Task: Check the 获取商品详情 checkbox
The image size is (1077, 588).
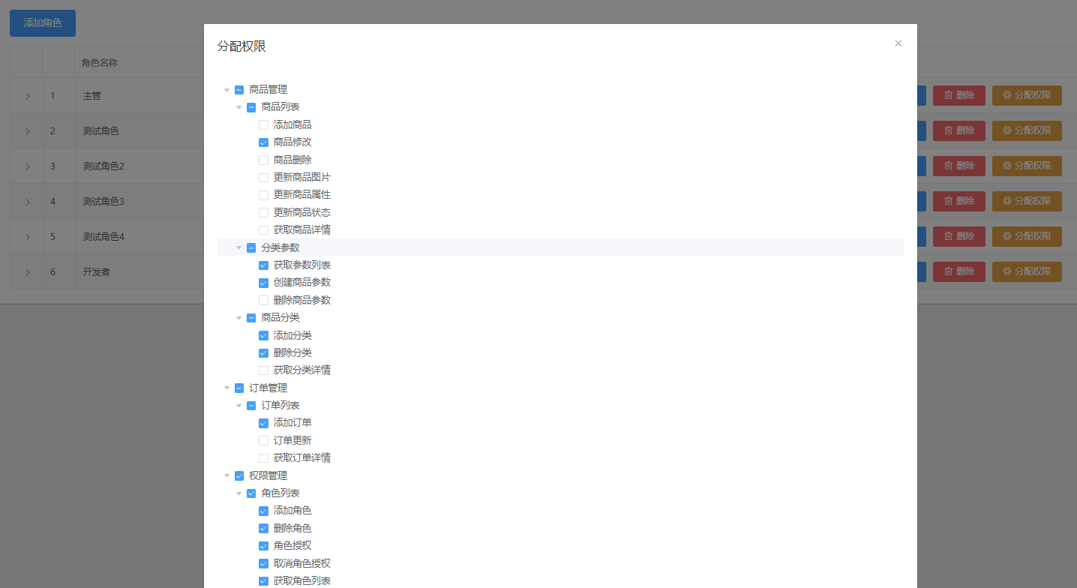Action: point(263,230)
